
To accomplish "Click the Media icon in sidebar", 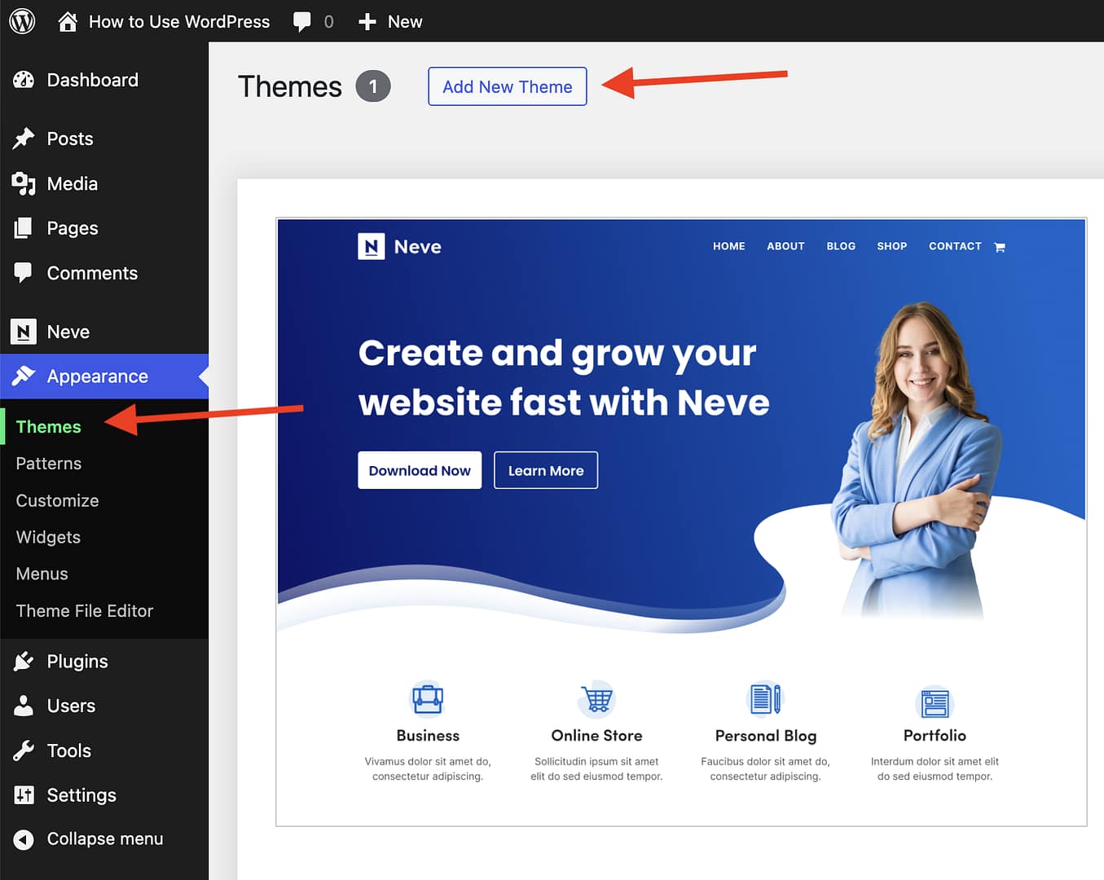I will click(24, 183).
